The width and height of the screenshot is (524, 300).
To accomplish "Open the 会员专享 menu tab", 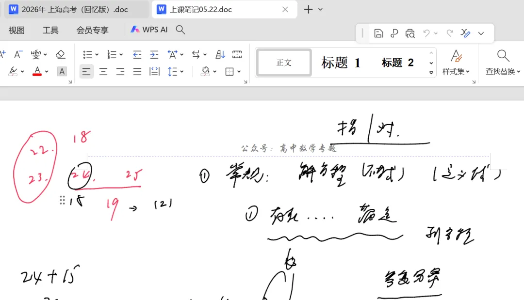I will tap(92, 30).
